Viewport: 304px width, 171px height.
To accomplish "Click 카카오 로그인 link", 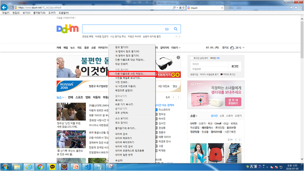I will tap(228, 74).
